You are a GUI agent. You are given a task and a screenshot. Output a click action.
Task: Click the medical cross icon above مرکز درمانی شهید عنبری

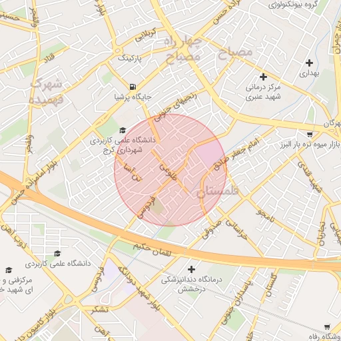[263, 77]
